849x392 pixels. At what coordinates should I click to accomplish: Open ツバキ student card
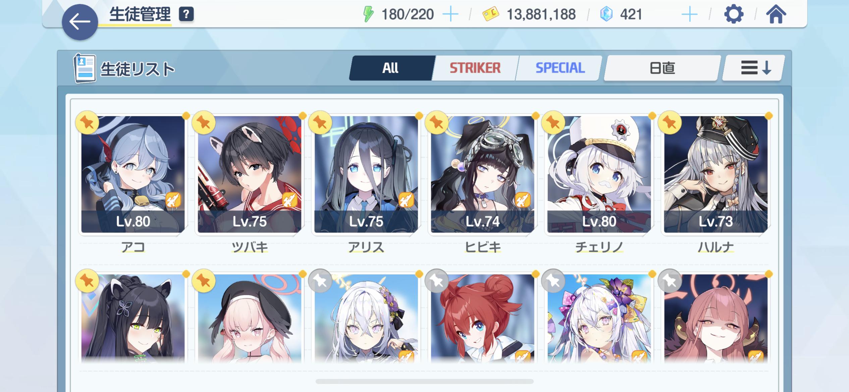[249, 174]
